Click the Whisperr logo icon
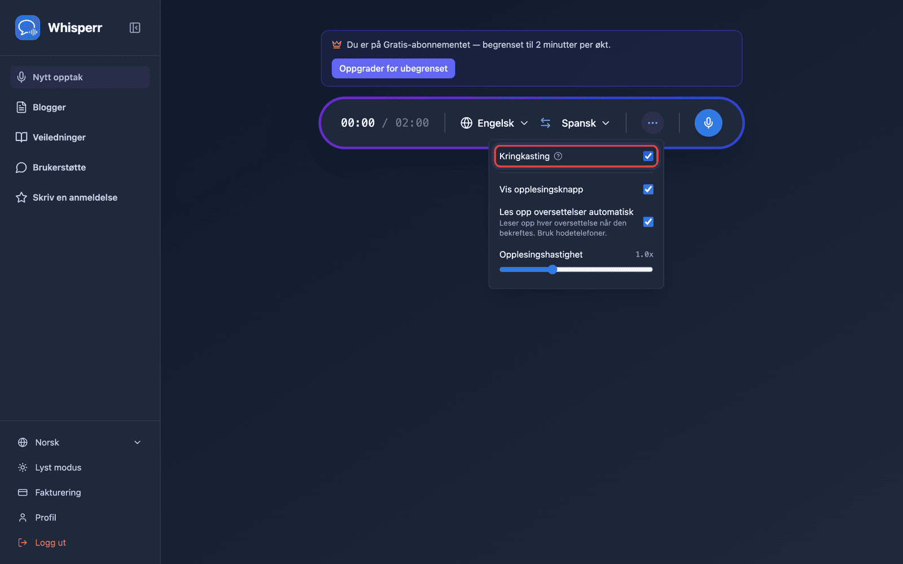903x564 pixels. pyautogui.click(x=28, y=28)
